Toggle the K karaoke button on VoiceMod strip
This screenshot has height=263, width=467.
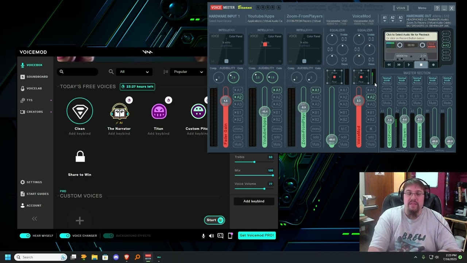point(371,129)
